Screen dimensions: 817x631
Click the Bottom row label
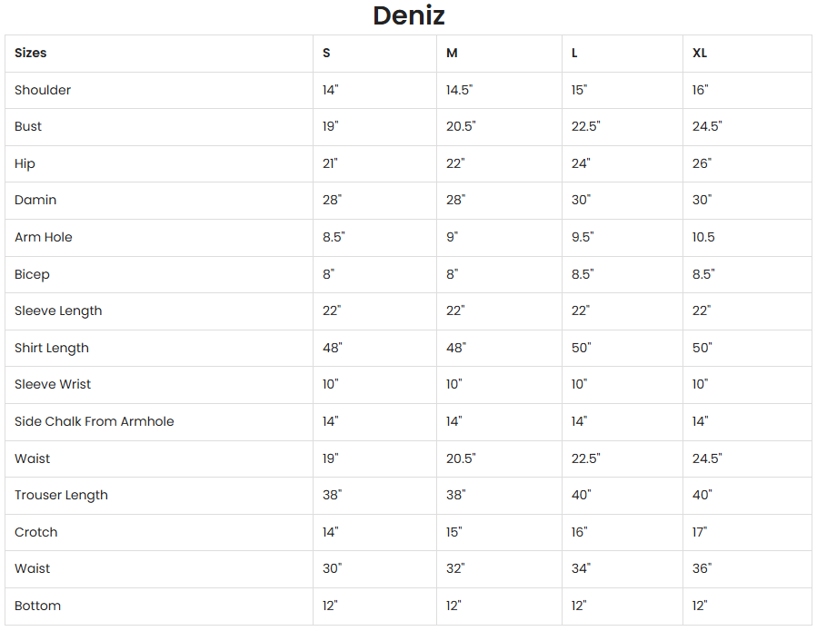[38, 606]
